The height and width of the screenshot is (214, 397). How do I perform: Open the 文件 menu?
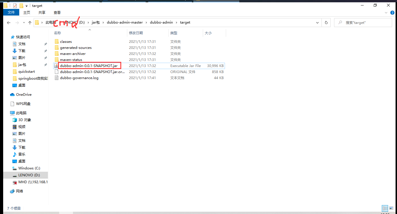tap(11, 12)
